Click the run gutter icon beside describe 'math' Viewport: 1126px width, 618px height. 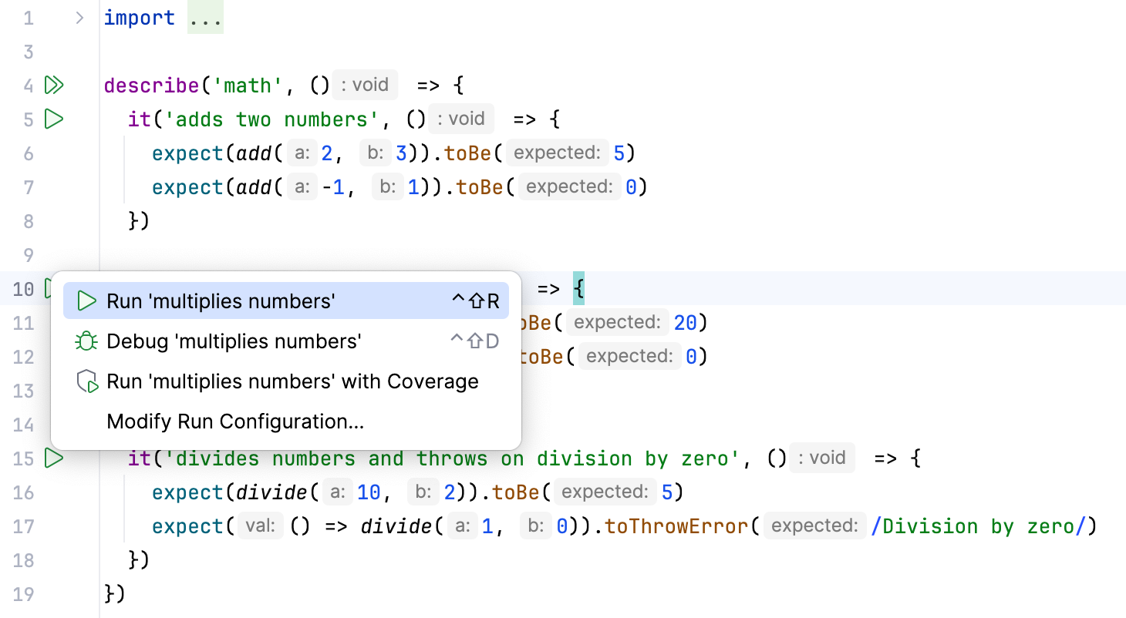click(54, 85)
